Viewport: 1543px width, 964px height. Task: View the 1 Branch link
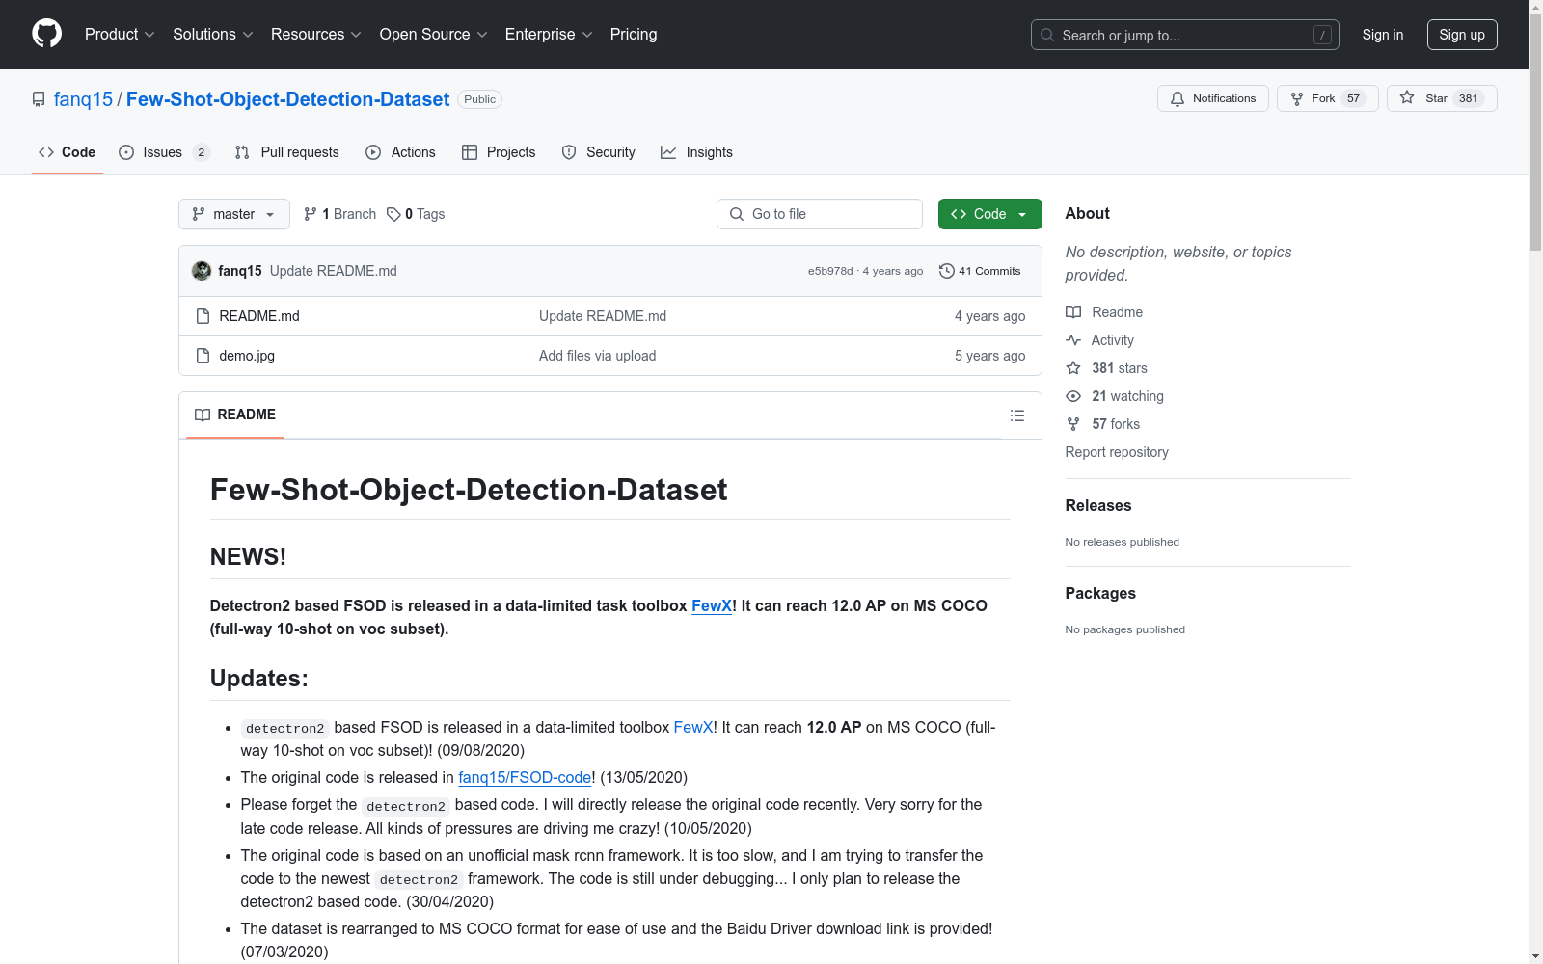[339, 214]
